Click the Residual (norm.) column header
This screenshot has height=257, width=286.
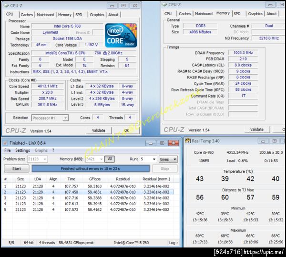156,179
